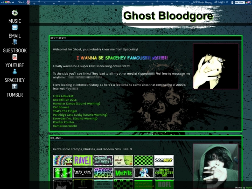The height and width of the screenshot is (189, 252).
Task: Click the green "MISFITS" stamp
Action: (x=123, y=173)
